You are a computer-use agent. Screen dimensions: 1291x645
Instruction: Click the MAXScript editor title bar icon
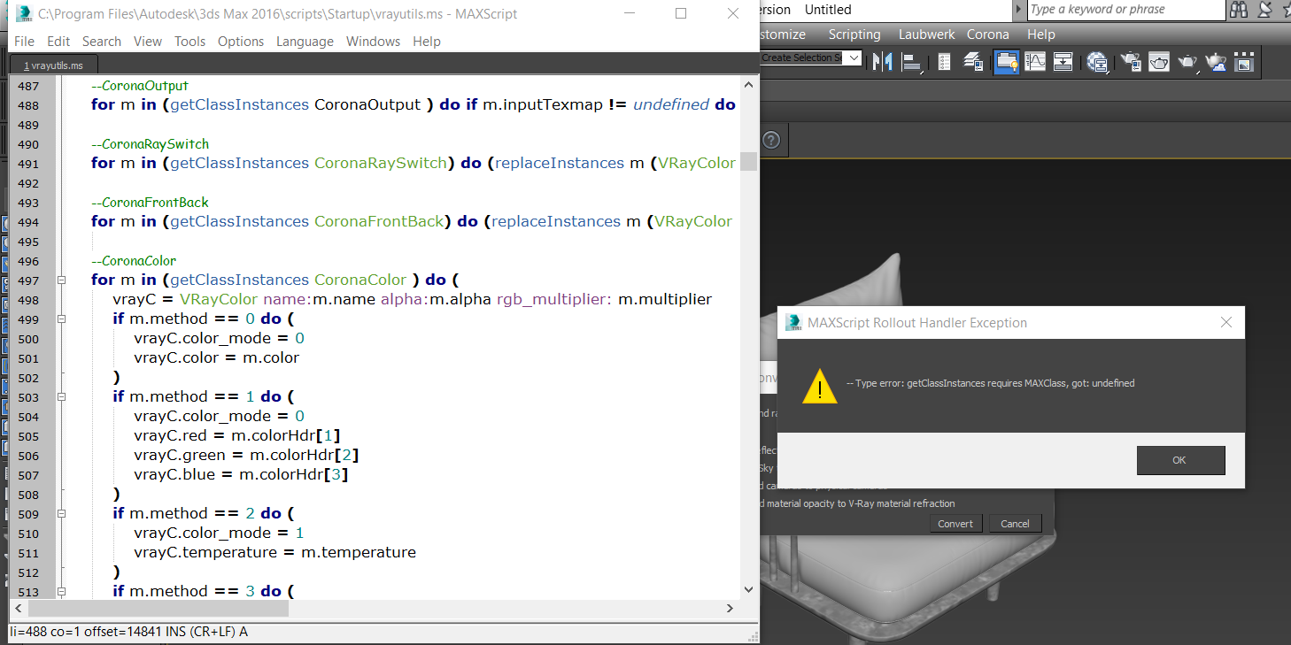pyautogui.click(x=24, y=13)
